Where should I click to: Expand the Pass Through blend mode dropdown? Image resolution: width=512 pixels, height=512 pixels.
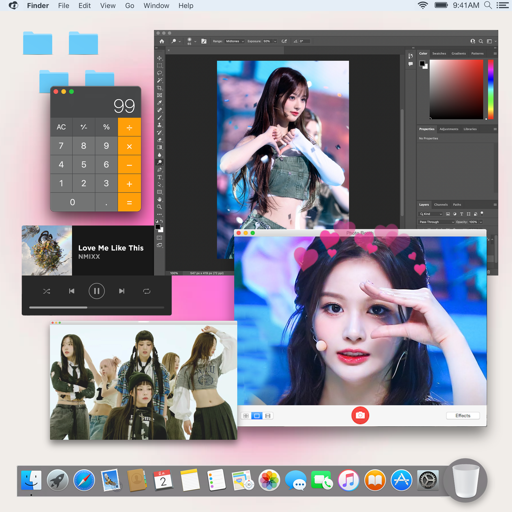436,222
